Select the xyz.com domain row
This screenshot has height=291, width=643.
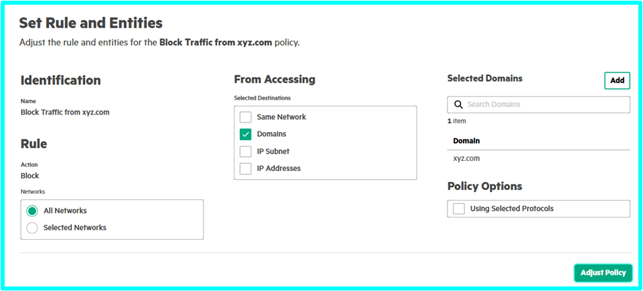tap(466, 158)
